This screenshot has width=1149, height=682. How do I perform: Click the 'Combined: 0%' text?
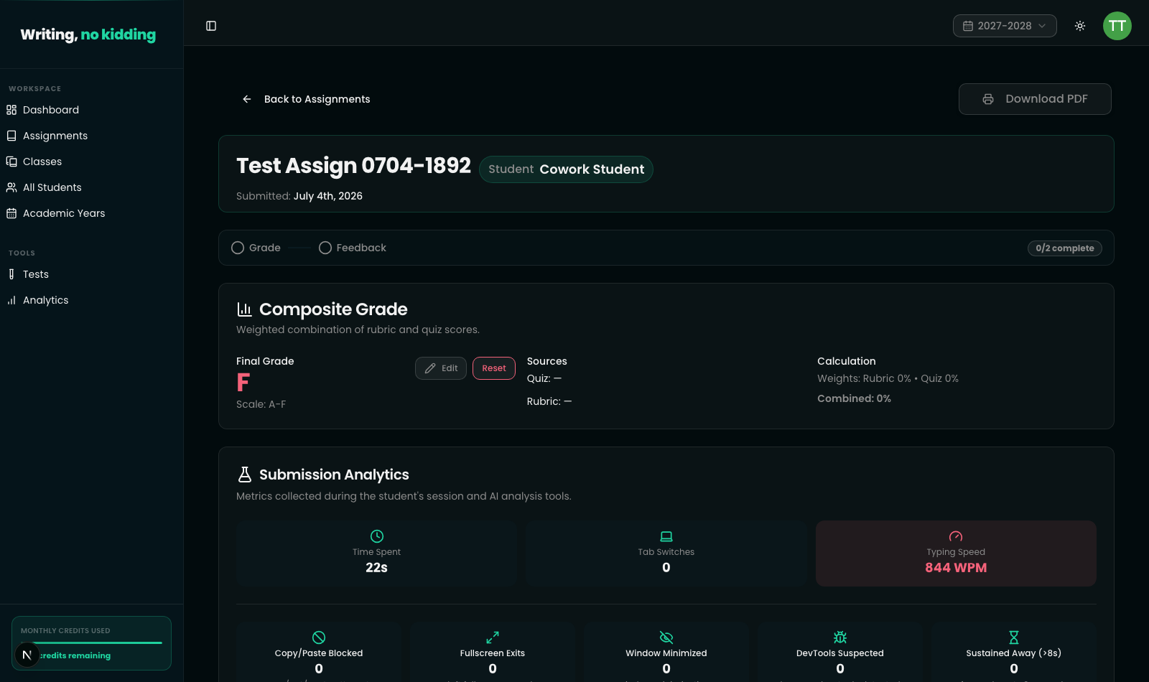click(x=854, y=398)
